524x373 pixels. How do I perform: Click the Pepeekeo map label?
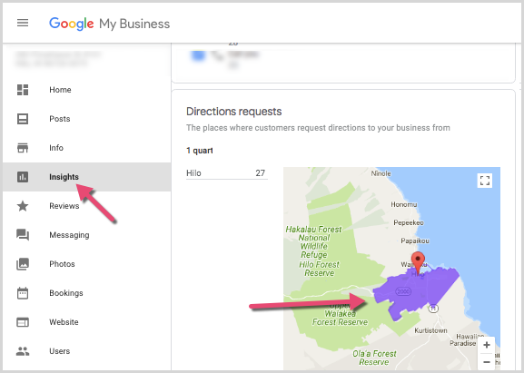409,222
